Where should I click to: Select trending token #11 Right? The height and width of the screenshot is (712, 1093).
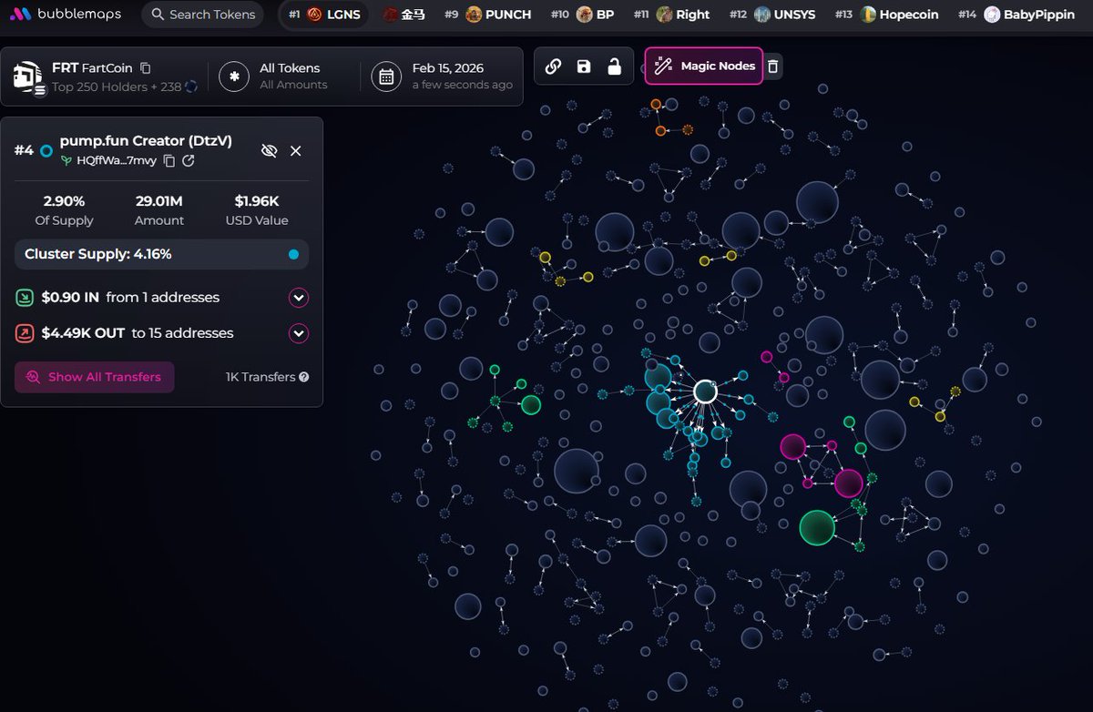tap(671, 15)
